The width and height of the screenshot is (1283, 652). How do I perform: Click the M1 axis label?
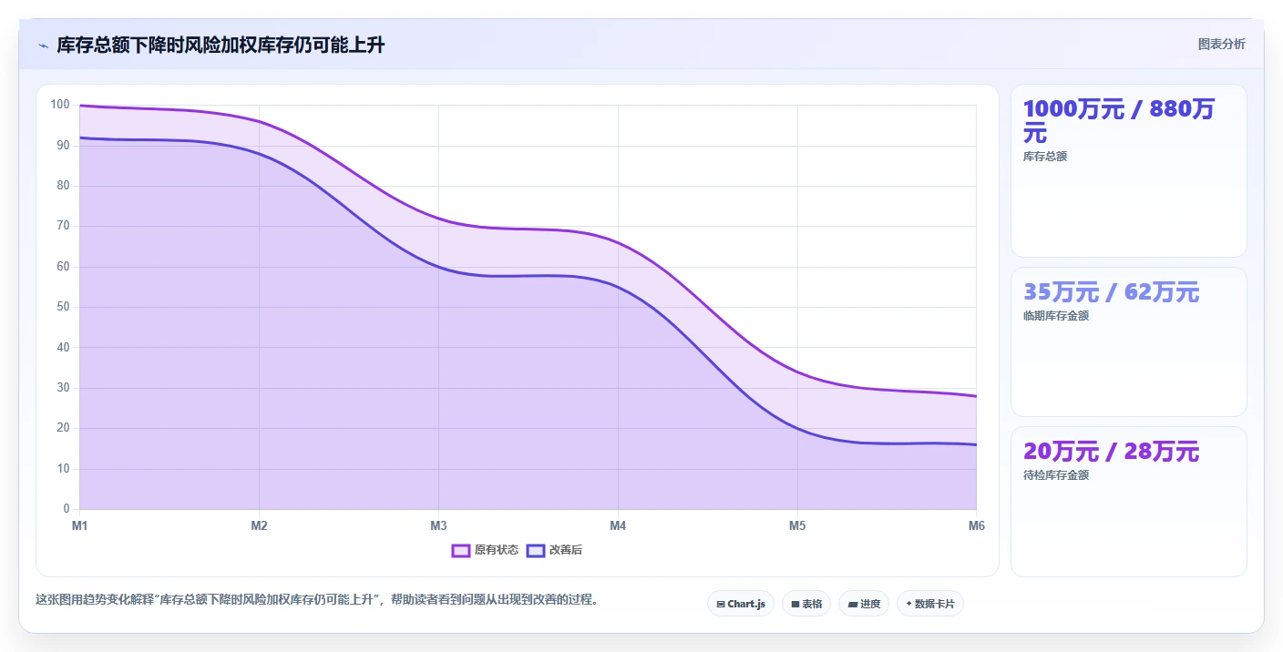(80, 525)
